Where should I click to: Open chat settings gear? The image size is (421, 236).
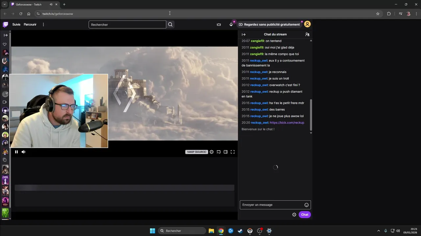pyautogui.click(x=294, y=215)
